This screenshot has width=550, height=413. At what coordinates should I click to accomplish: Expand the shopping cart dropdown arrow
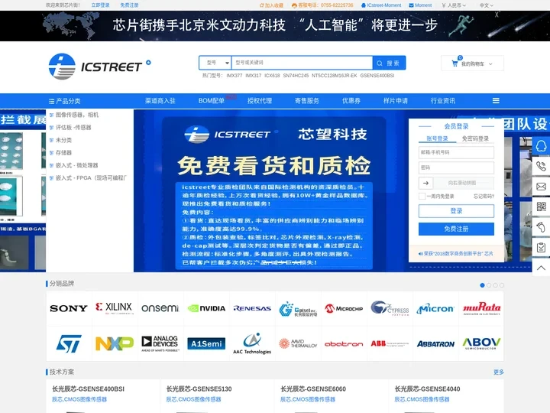pos(490,64)
